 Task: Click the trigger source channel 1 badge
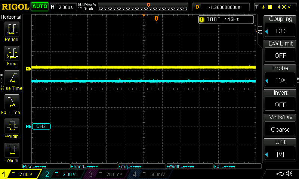[270, 7]
